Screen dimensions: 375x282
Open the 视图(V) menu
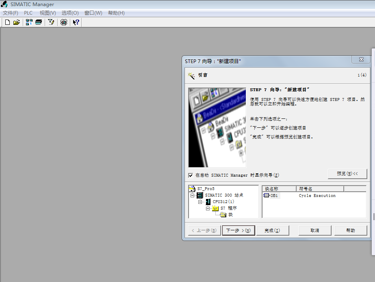click(x=48, y=13)
